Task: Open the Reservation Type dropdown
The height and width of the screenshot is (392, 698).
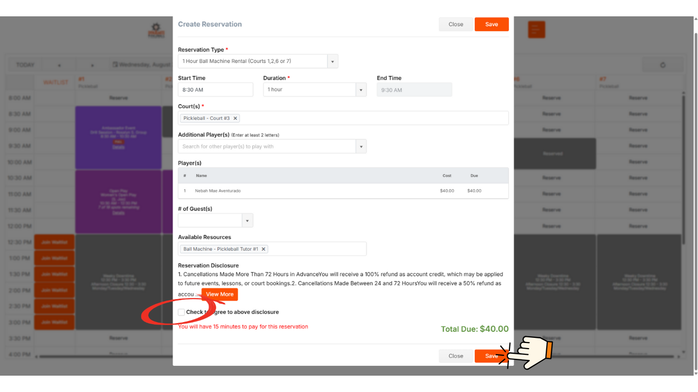Action: [x=333, y=61]
